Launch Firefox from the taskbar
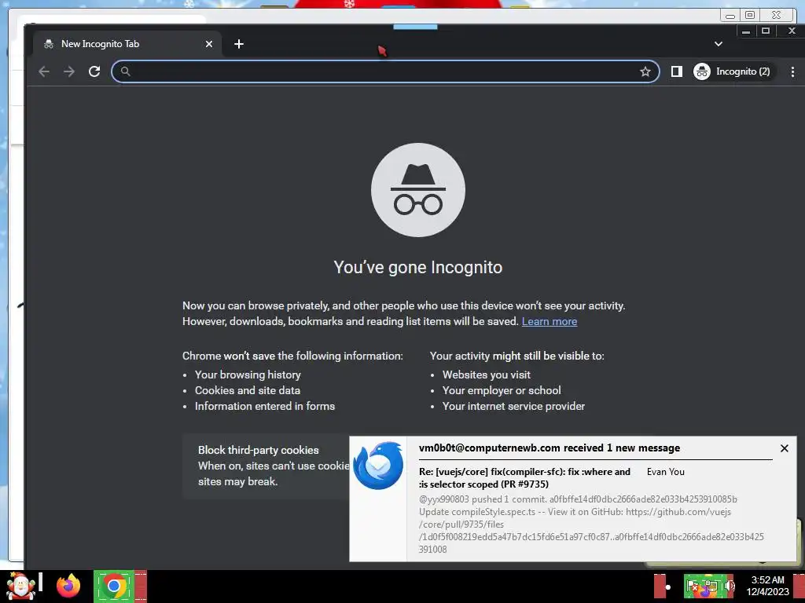The width and height of the screenshot is (805, 603). click(x=68, y=586)
